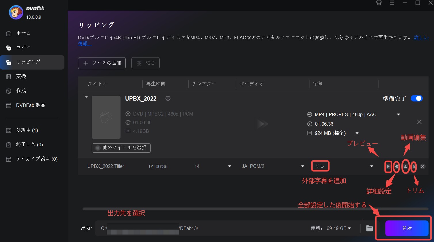Image resolution: width=434 pixels, height=242 pixels.
Task: Open the trim scissors icon
Action: click(414, 166)
